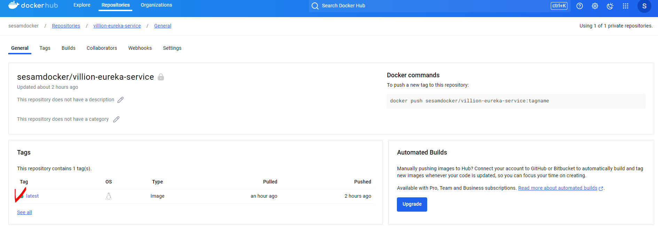
Task: Toggle the dark mode theme icon
Action: (610, 6)
